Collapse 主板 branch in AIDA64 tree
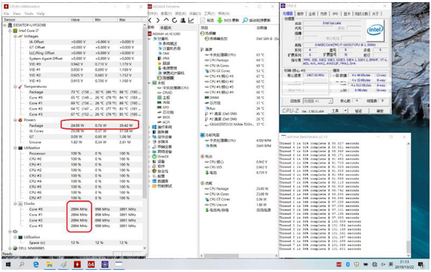This screenshot has height=272, width=431. click(150, 83)
